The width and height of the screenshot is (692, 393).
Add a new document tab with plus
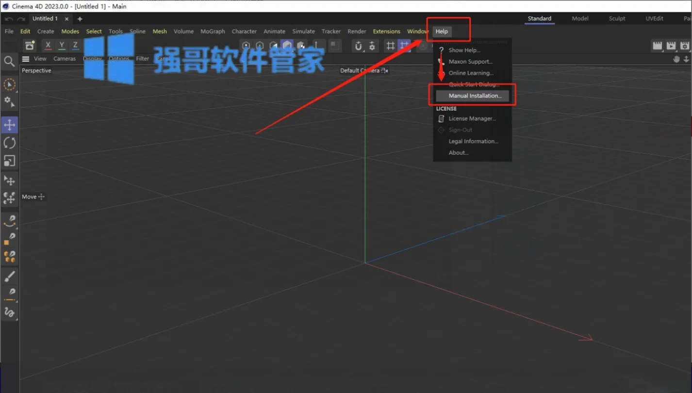point(80,19)
